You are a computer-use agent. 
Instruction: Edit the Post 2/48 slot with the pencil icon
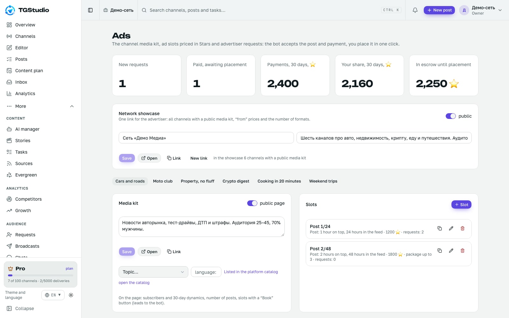451,251
